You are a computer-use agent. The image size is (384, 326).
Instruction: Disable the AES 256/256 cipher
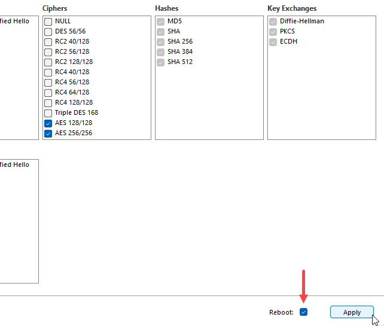(48, 133)
